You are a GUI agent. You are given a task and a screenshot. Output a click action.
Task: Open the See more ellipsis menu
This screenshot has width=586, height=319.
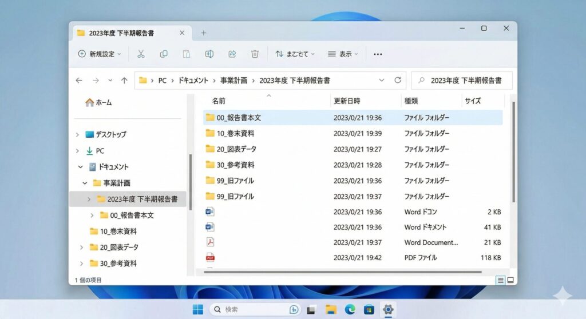pyautogui.click(x=378, y=54)
